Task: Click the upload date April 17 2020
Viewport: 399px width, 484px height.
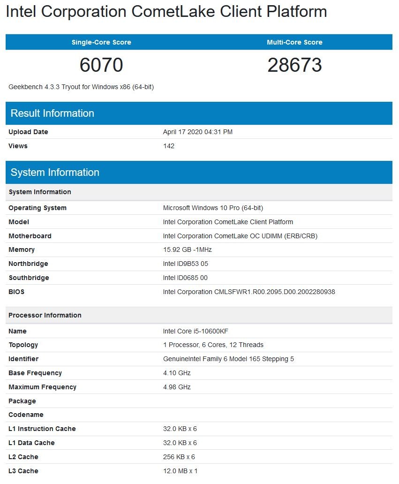Action: pos(197,132)
